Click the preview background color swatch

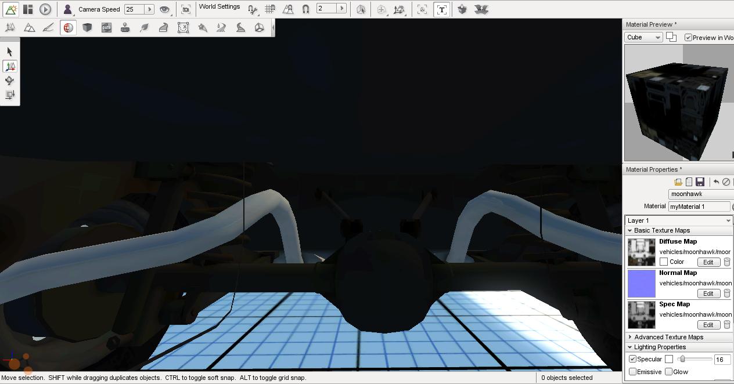(671, 37)
